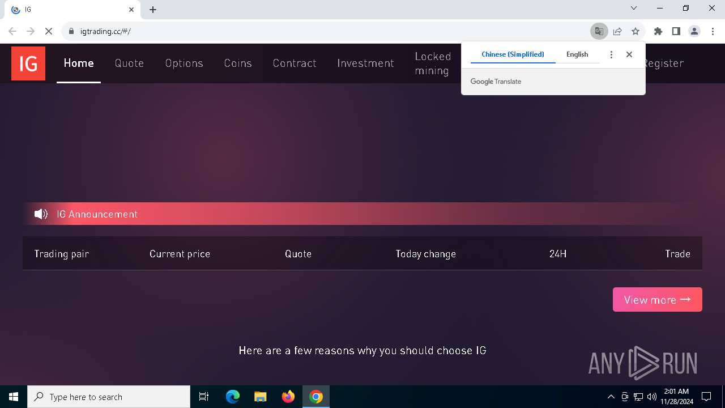Open the Windows Start menu

tap(14, 397)
